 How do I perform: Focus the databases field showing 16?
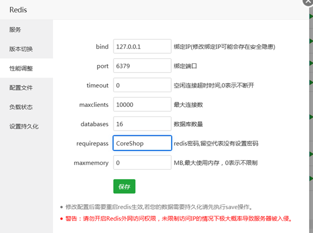point(142,124)
